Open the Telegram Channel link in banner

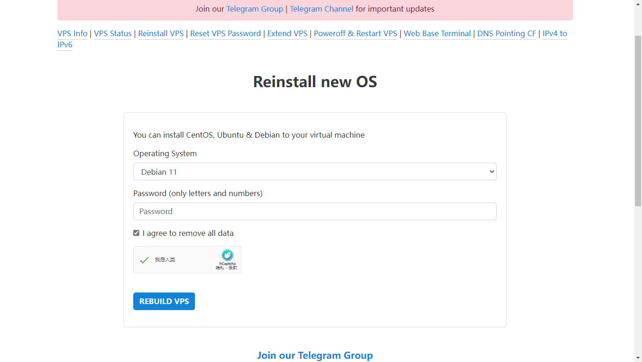point(321,9)
